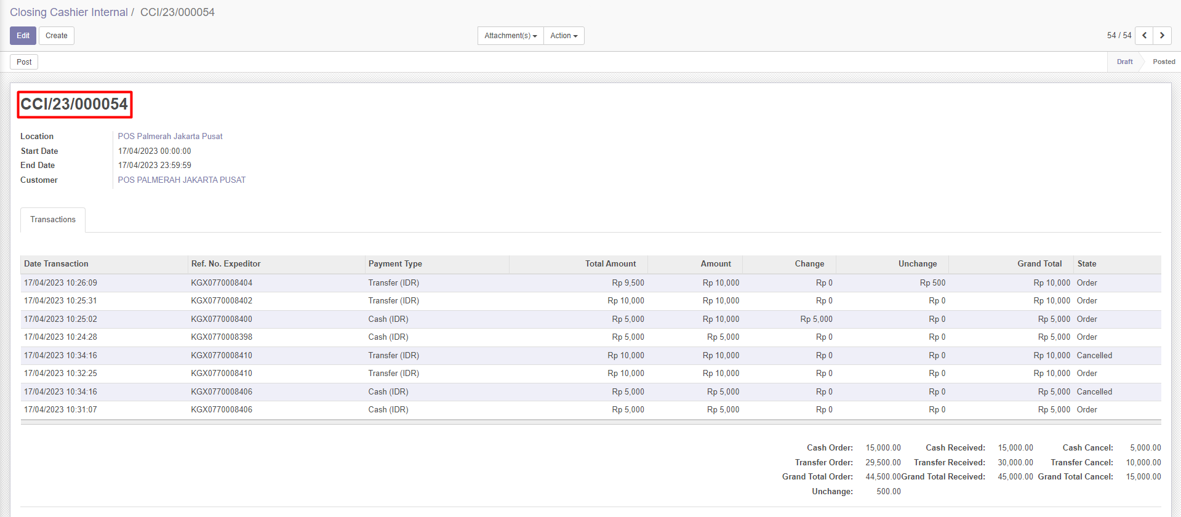Screen dimensions: 1181x517
Task: Click the record counter 54 / 54
Action: point(1119,36)
